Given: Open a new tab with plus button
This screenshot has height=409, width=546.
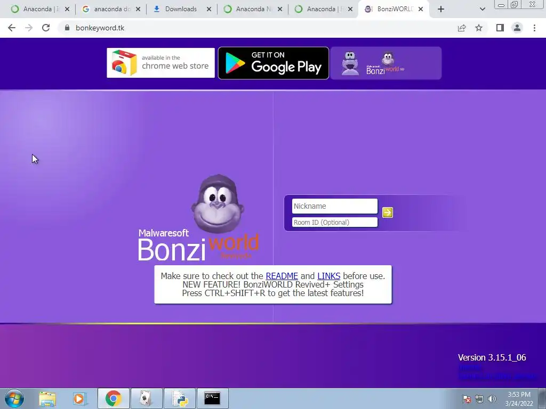Looking at the screenshot, I should (x=441, y=10).
